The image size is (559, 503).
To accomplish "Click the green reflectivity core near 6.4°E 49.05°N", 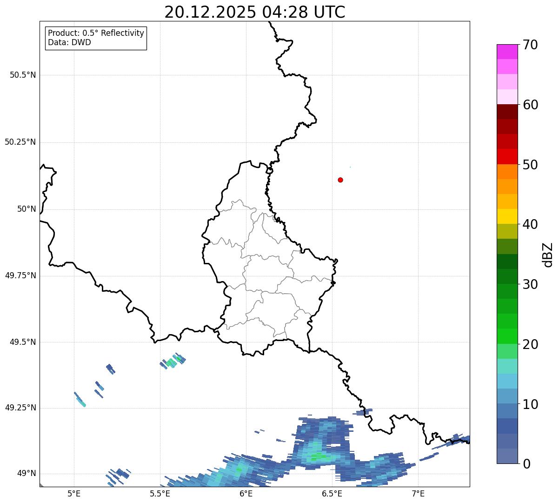I will pos(319,457).
